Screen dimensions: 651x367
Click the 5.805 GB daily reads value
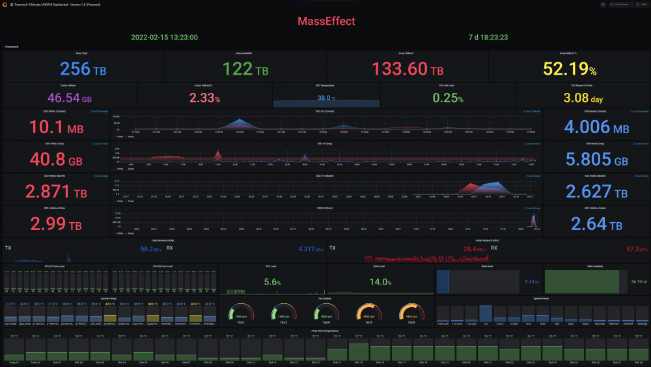click(596, 160)
